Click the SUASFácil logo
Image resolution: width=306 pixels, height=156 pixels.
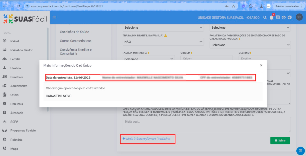point(25,19)
